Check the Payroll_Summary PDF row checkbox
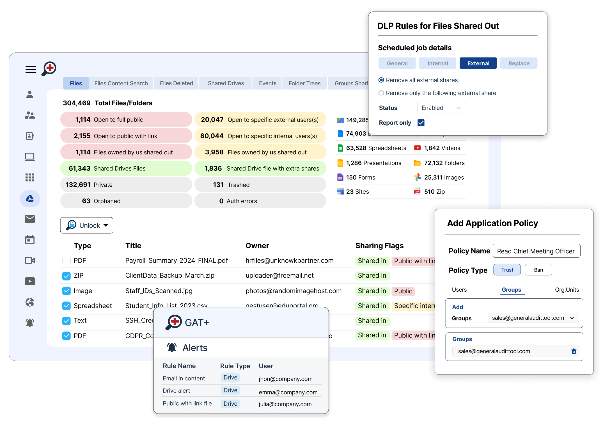The image size is (603, 425). [x=67, y=261]
